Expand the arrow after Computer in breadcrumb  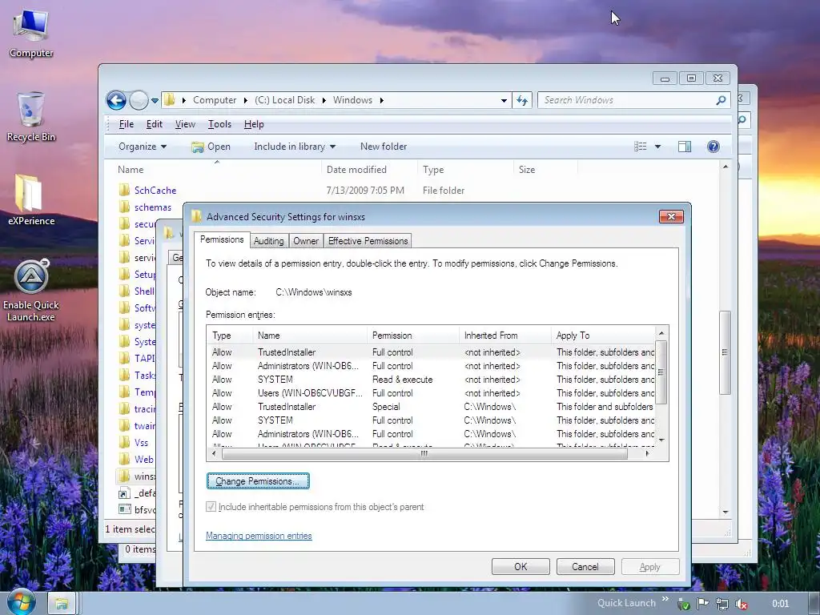point(245,100)
